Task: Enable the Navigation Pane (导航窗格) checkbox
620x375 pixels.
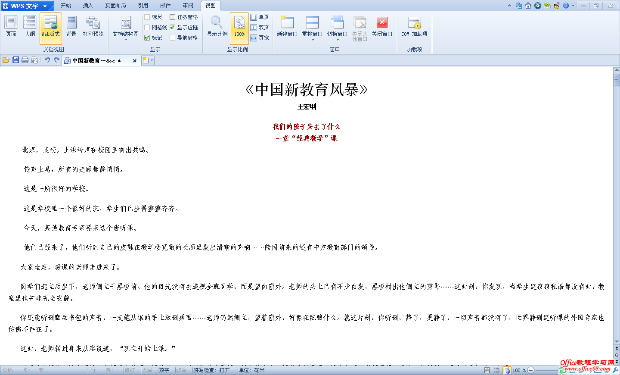Action: pyautogui.click(x=173, y=38)
